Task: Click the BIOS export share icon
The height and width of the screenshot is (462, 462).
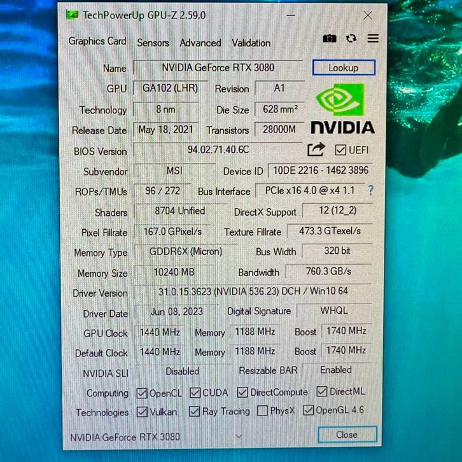Action: (316, 150)
